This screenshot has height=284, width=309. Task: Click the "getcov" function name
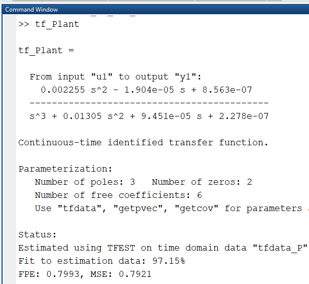(x=197, y=209)
